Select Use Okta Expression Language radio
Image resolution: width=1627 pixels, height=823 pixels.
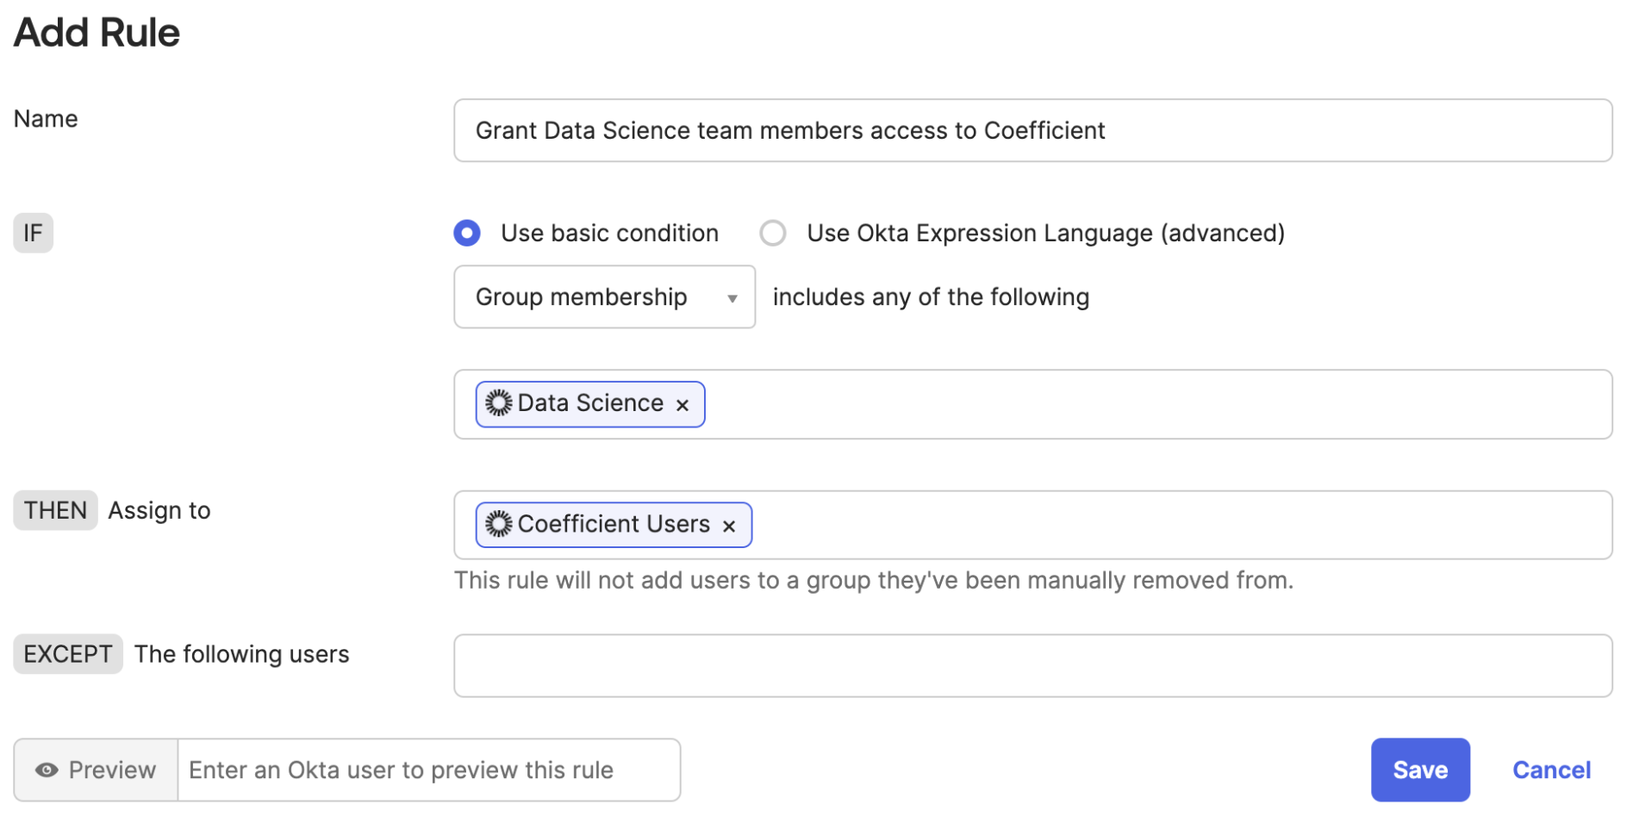773,234
